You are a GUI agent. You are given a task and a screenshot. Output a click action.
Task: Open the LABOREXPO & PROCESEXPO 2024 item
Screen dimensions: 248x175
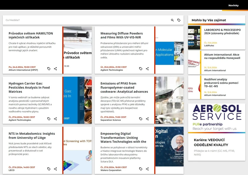click(x=223, y=32)
